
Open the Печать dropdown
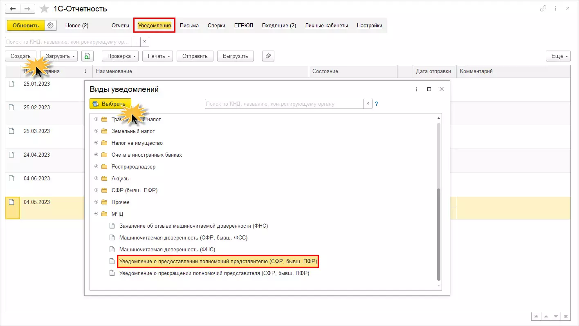pos(157,56)
